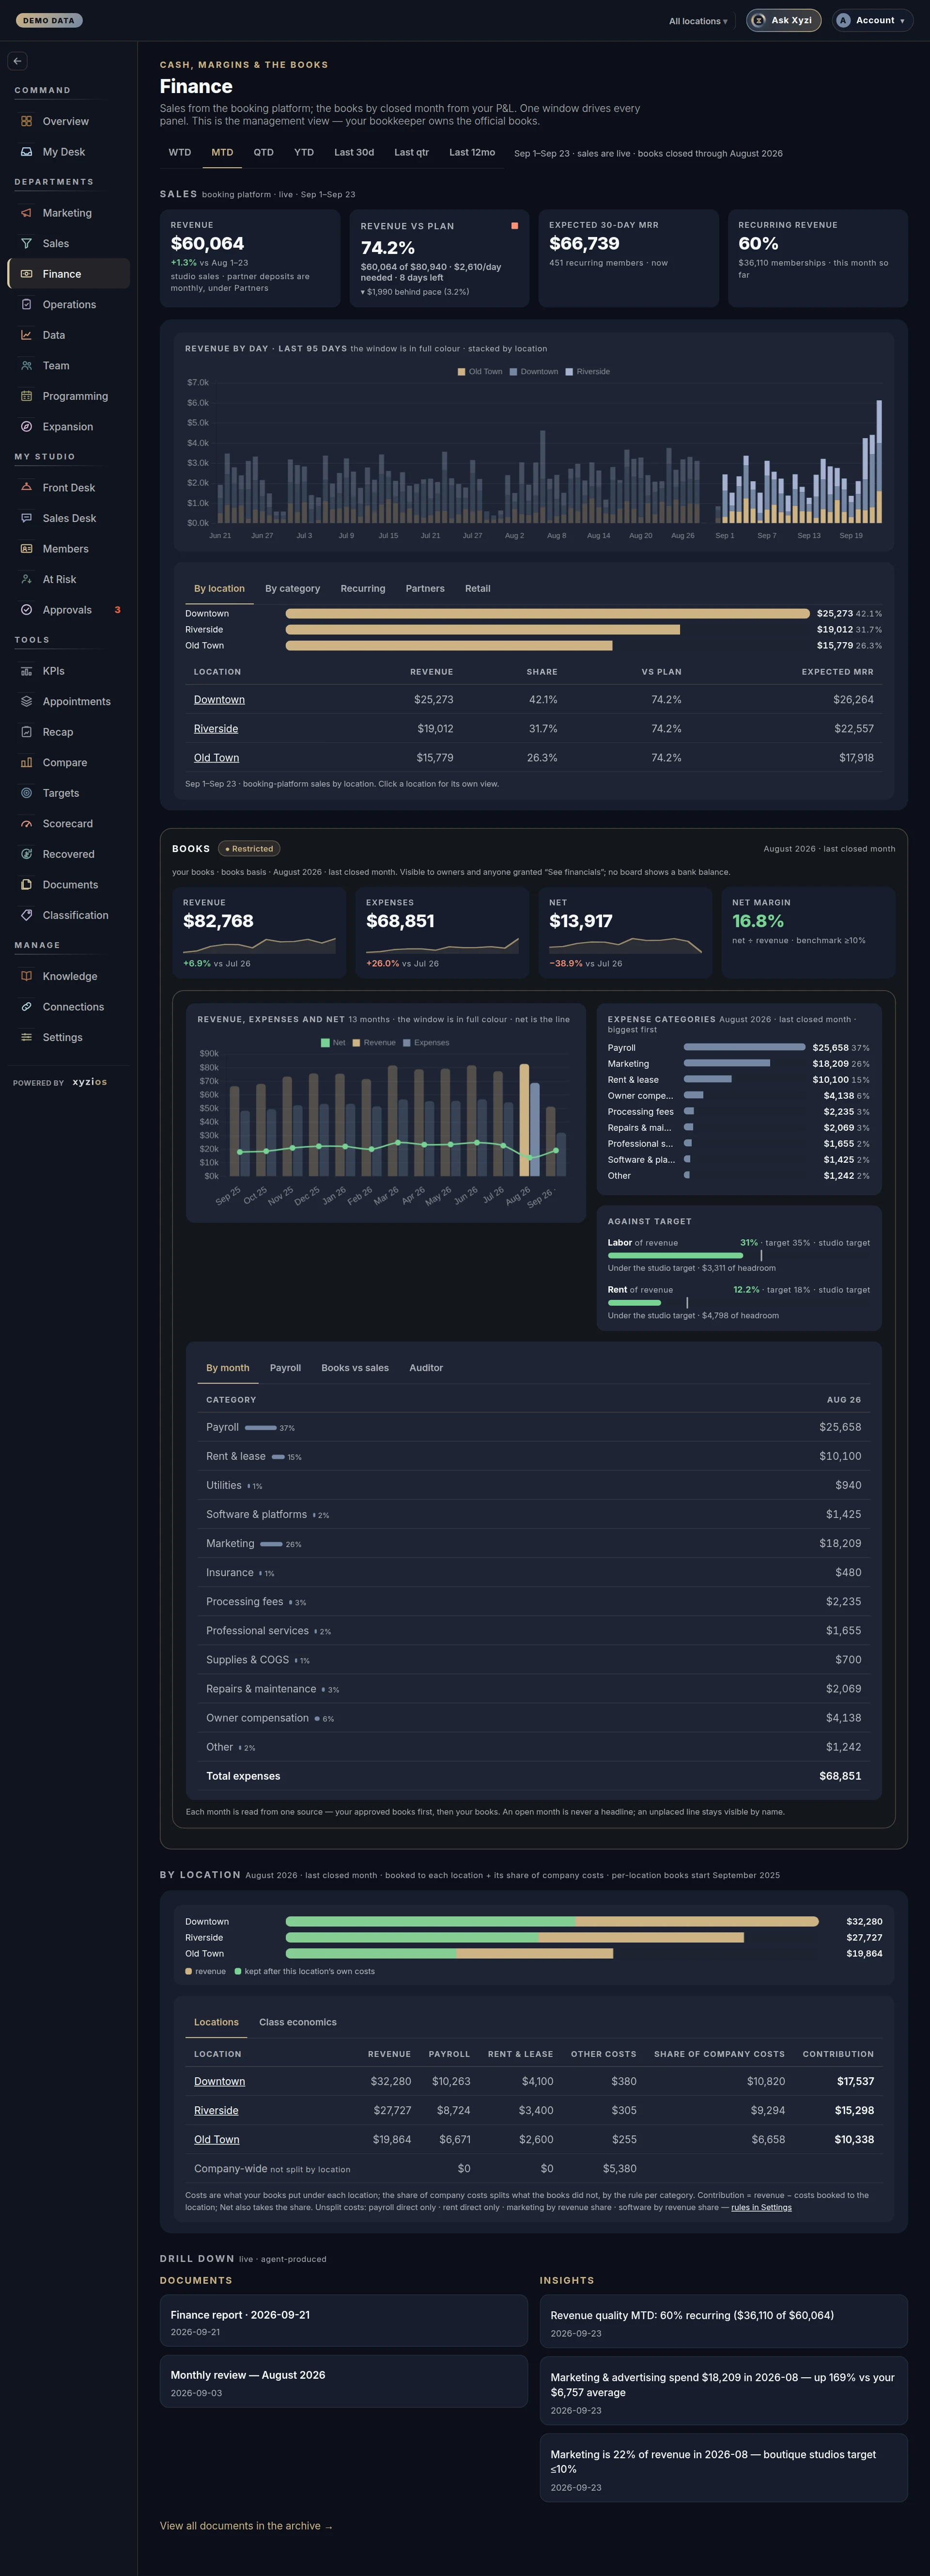Image resolution: width=930 pixels, height=2576 pixels.
Task: Click the Team people icon
Action: pos(27,365)
